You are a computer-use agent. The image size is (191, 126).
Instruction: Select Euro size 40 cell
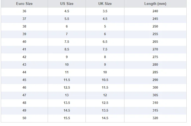(x=24, y=42)
